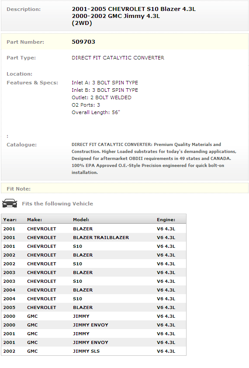Image resolution: width=249 pixels, height=368 pixels.
Task: Click the 2004 Chevrolet S10 row
Action: (x=93, y=299)
